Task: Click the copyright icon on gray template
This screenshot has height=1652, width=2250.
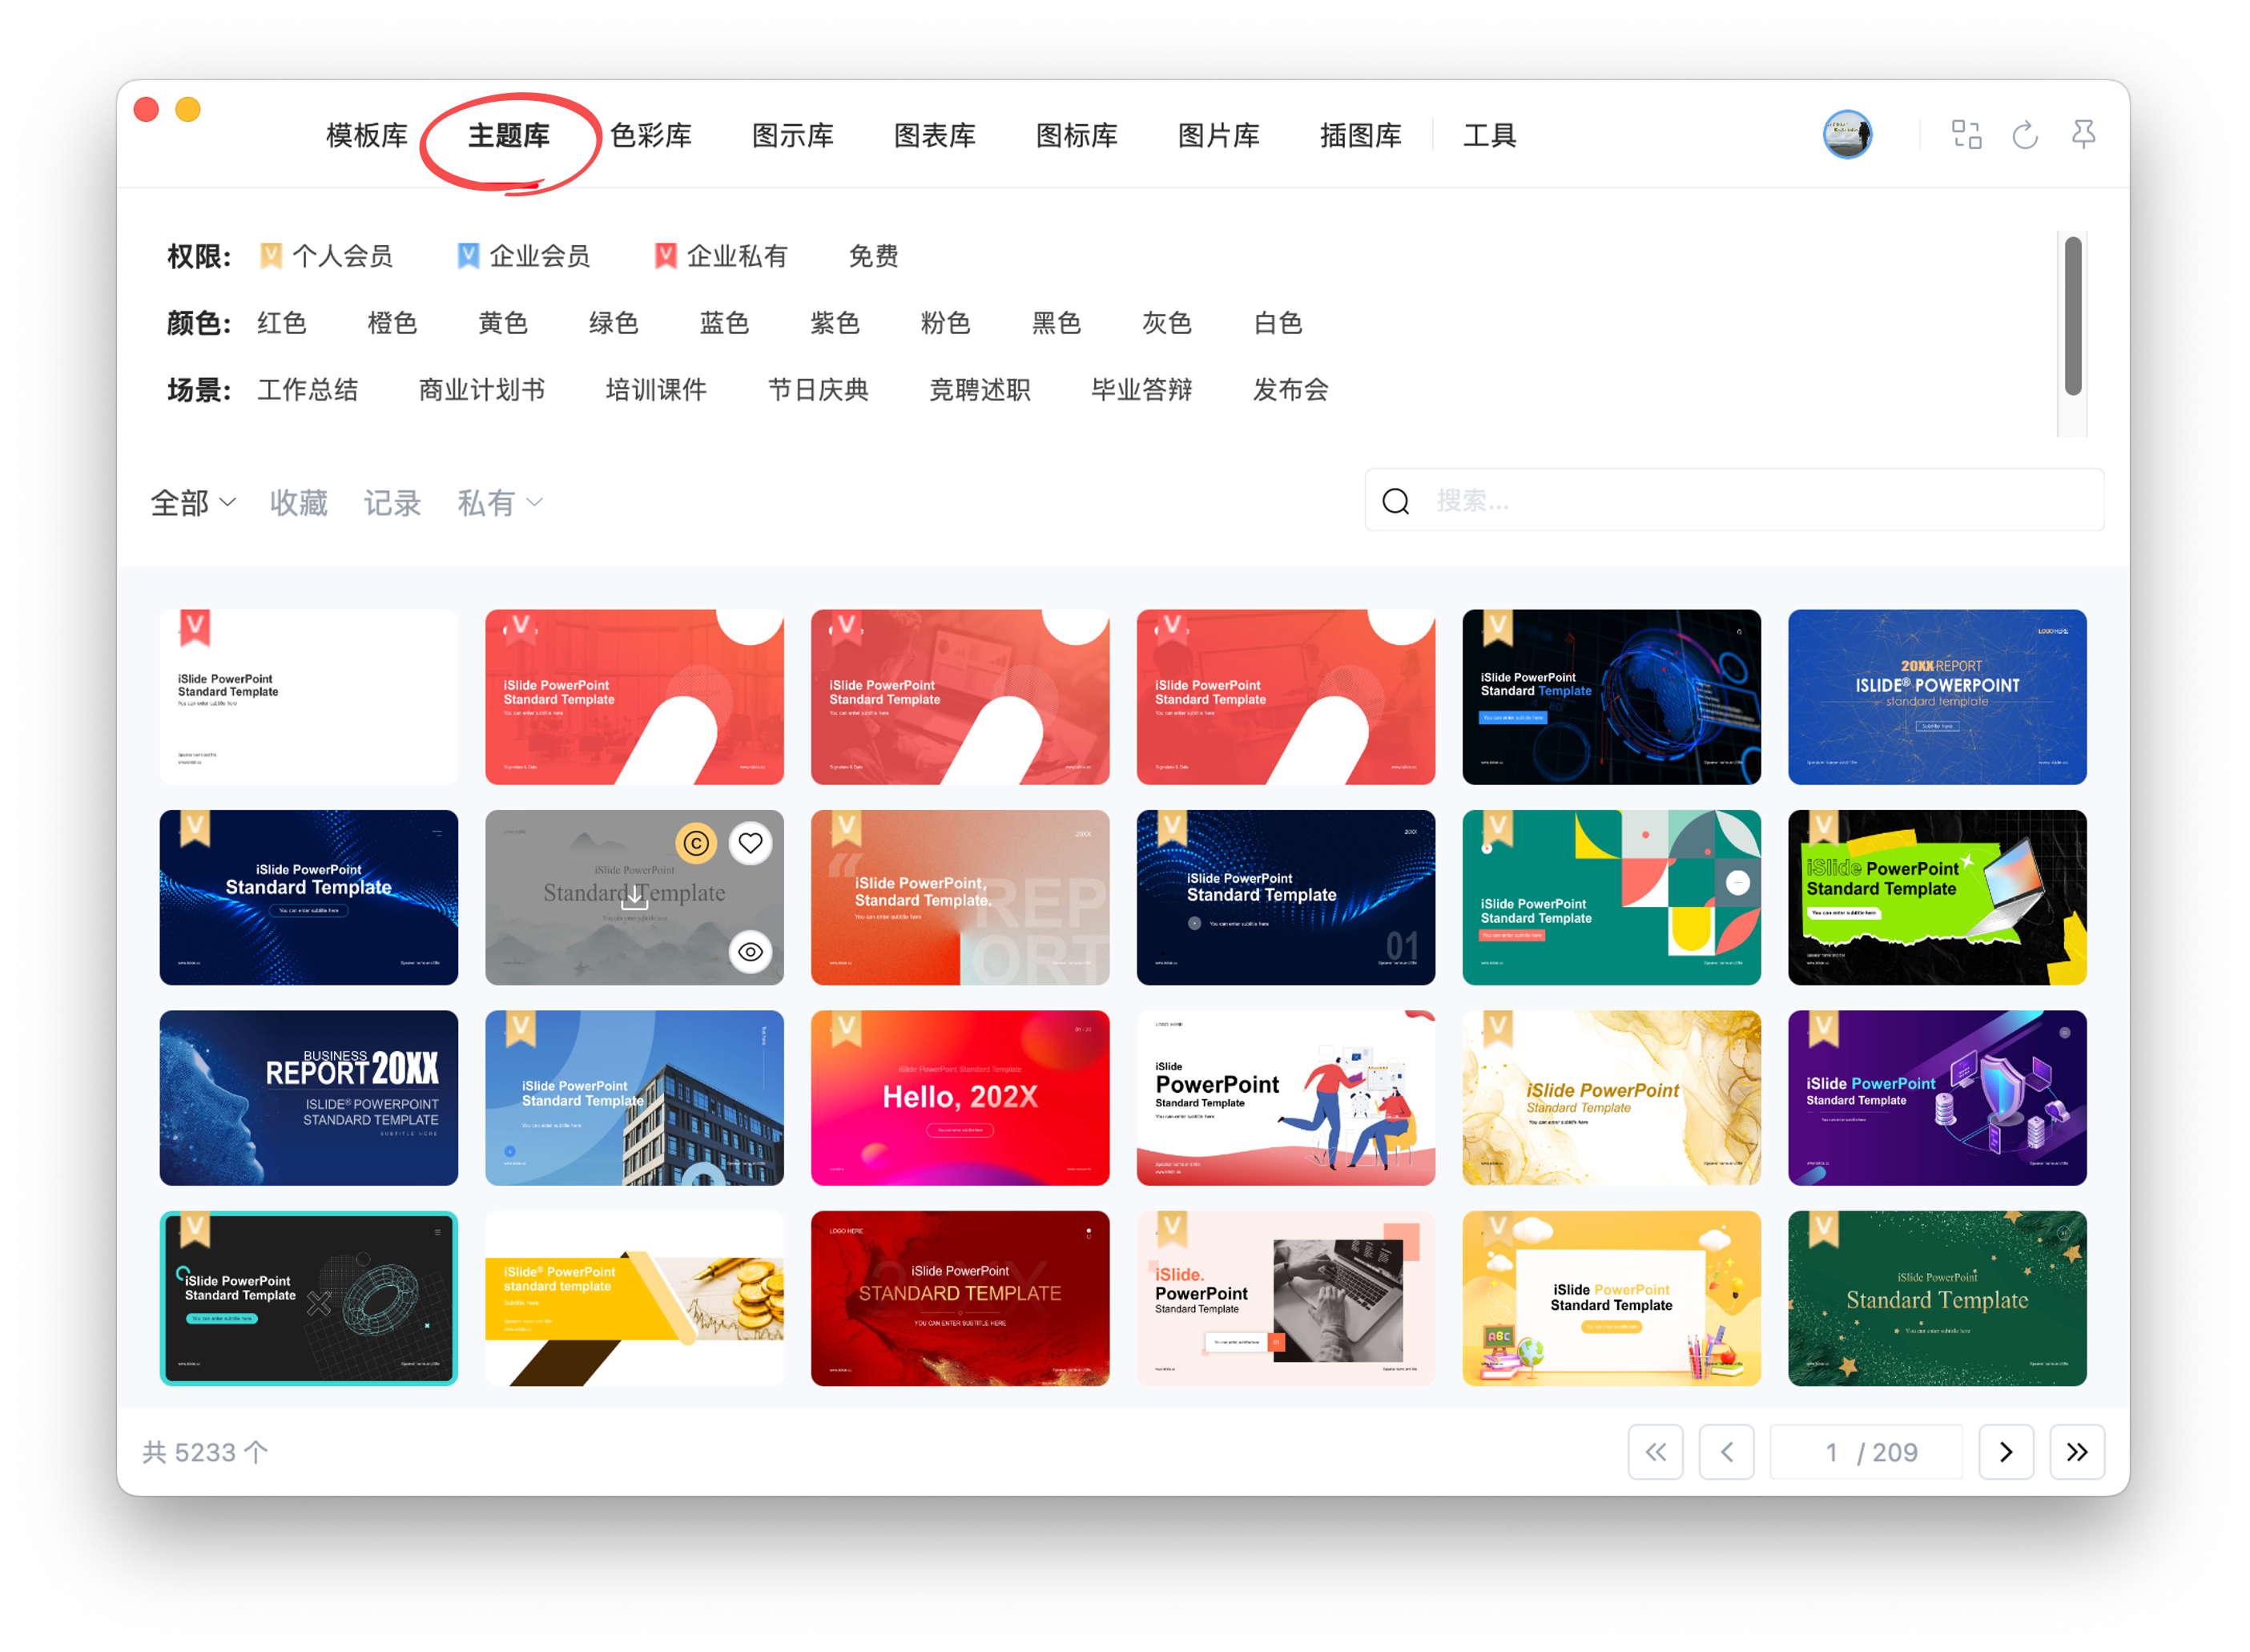Action: coord(696,844)
